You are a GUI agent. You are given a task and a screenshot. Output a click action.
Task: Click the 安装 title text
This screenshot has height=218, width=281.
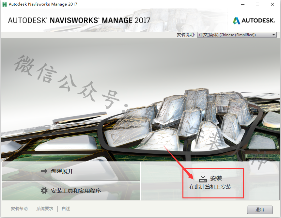[x=216, y=178]
